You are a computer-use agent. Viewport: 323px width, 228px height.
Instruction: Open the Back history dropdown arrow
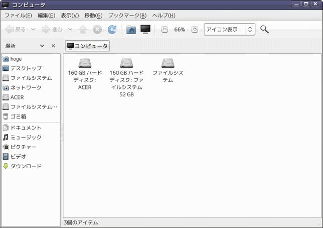click(33, 30)
